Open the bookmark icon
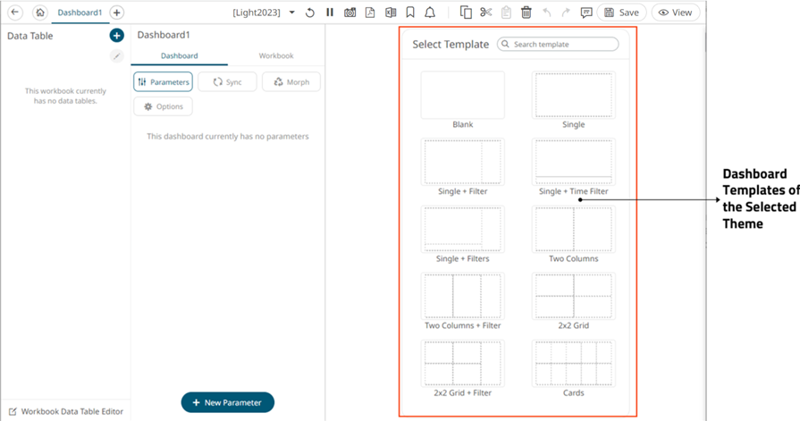This screenshot has width=800, height=421. click(x=410, y=13)
